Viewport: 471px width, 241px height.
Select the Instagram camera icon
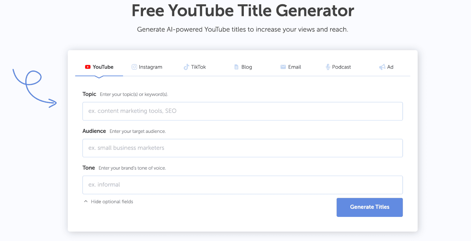pos(134,67)
